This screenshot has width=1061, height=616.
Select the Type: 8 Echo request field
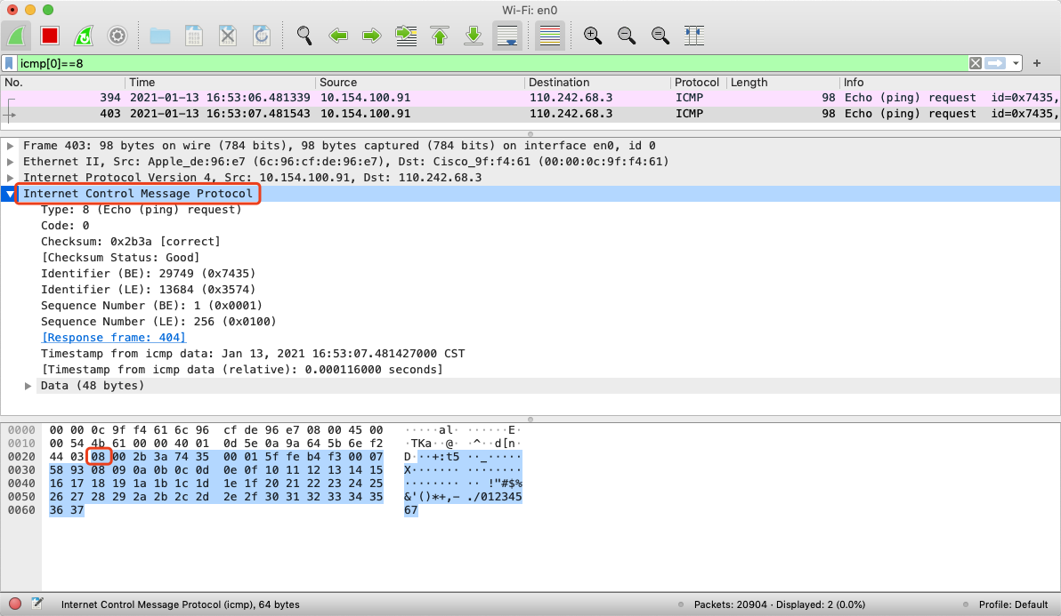click(141, 210)
